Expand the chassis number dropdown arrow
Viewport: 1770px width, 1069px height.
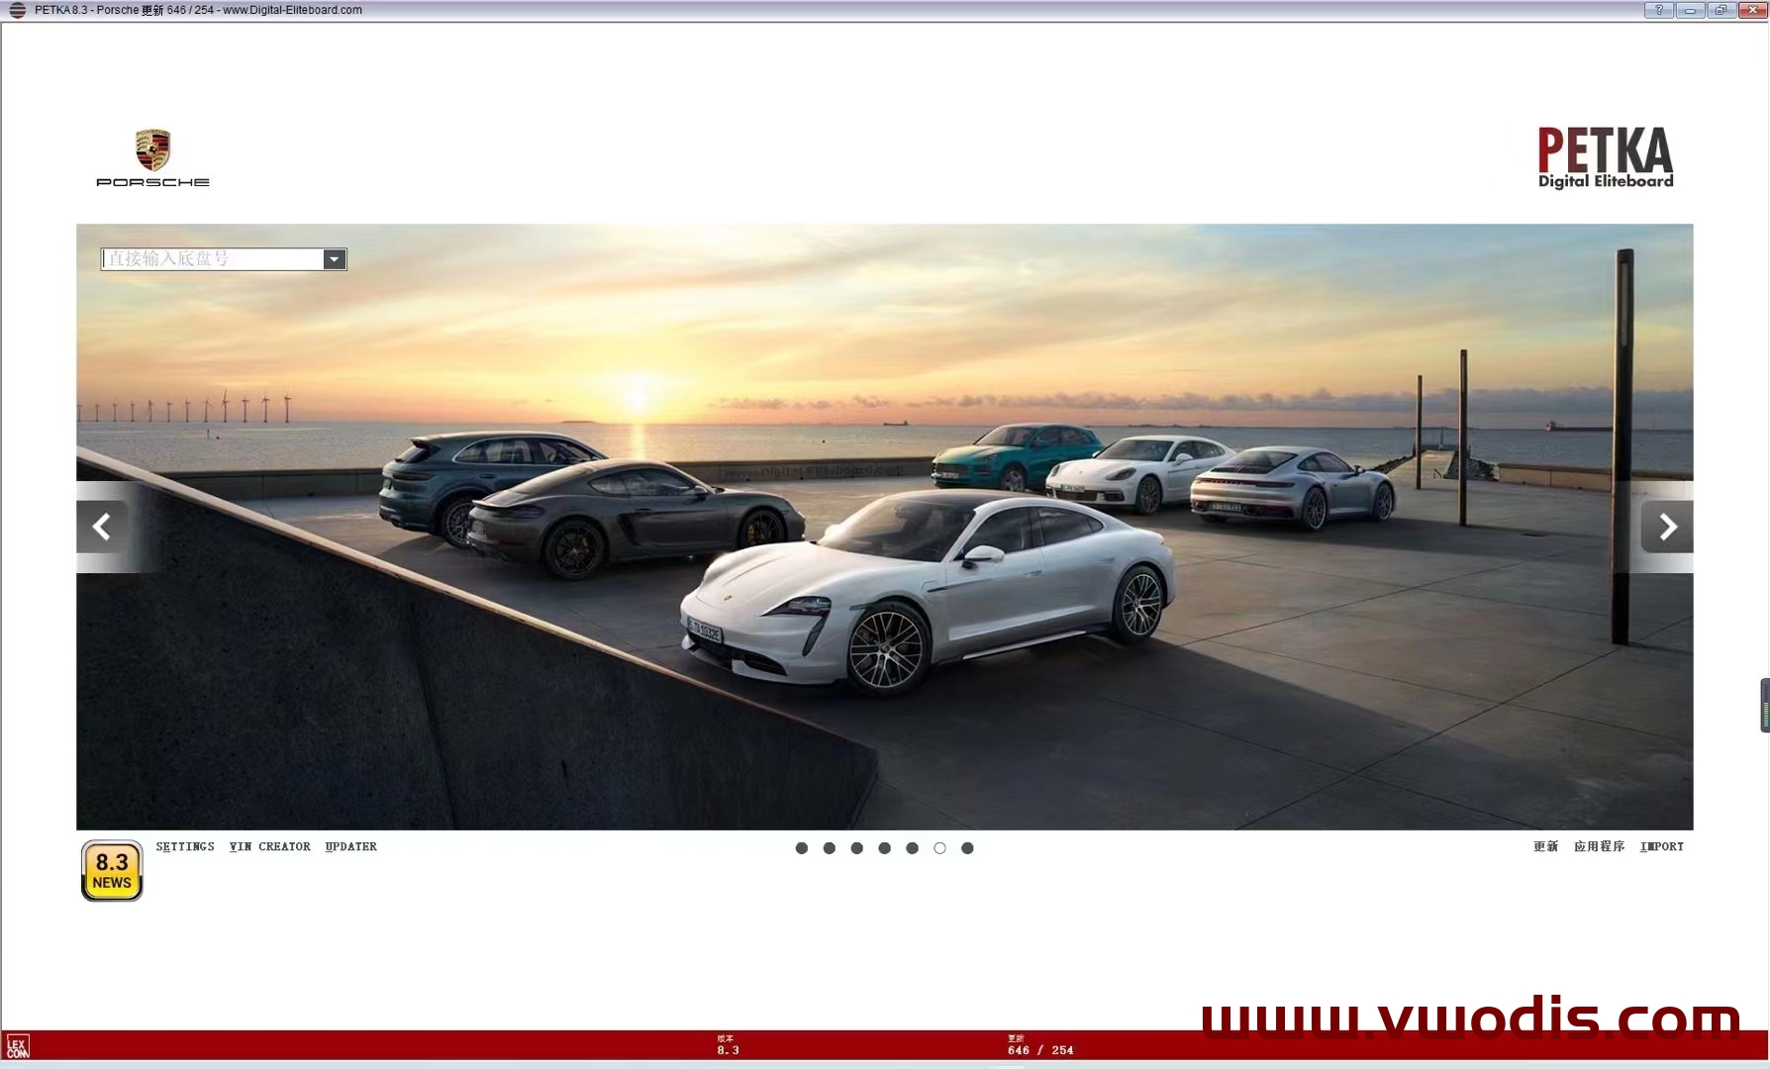coord(335,259)
